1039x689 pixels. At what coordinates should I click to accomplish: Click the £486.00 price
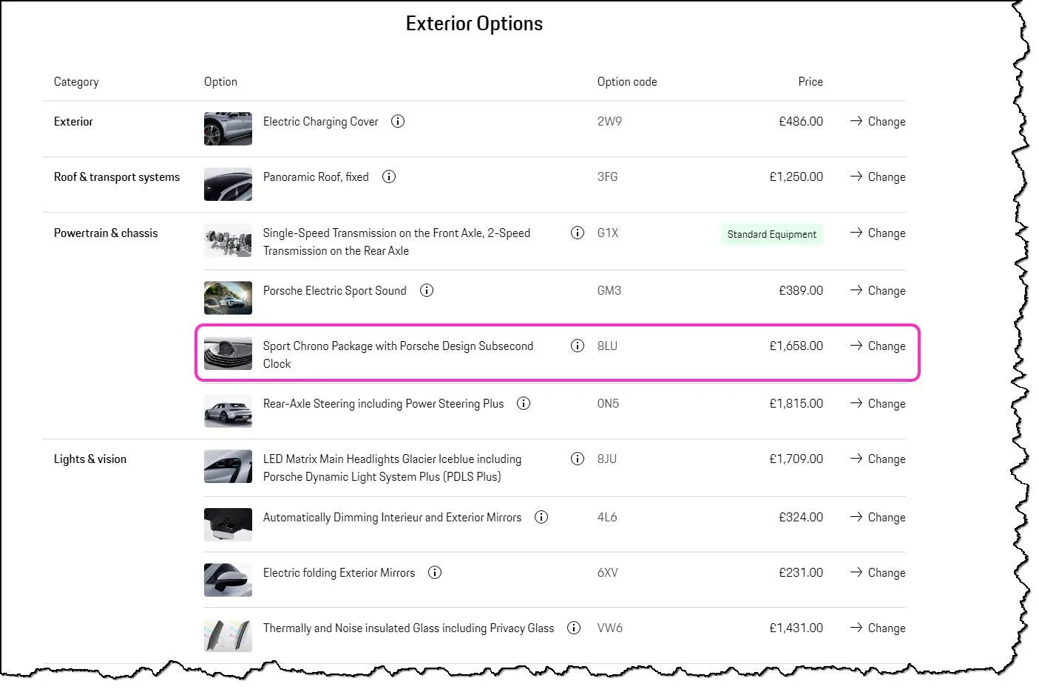[801, 121]
